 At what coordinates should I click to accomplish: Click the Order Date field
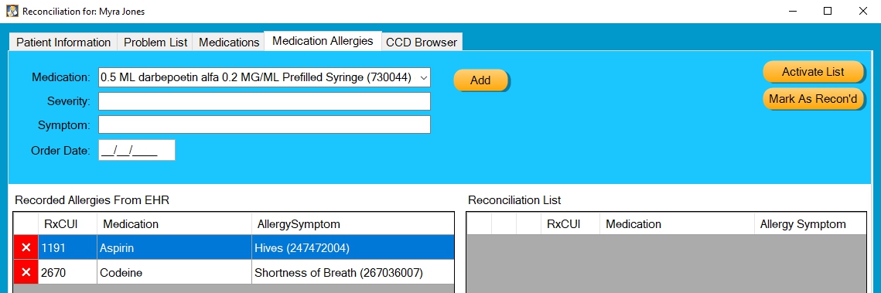(x=137, y=151)
